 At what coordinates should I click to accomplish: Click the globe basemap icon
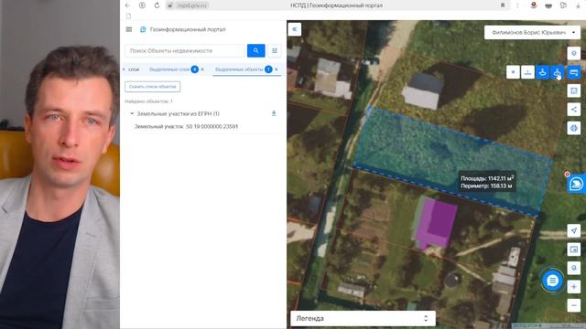(574, 128)
